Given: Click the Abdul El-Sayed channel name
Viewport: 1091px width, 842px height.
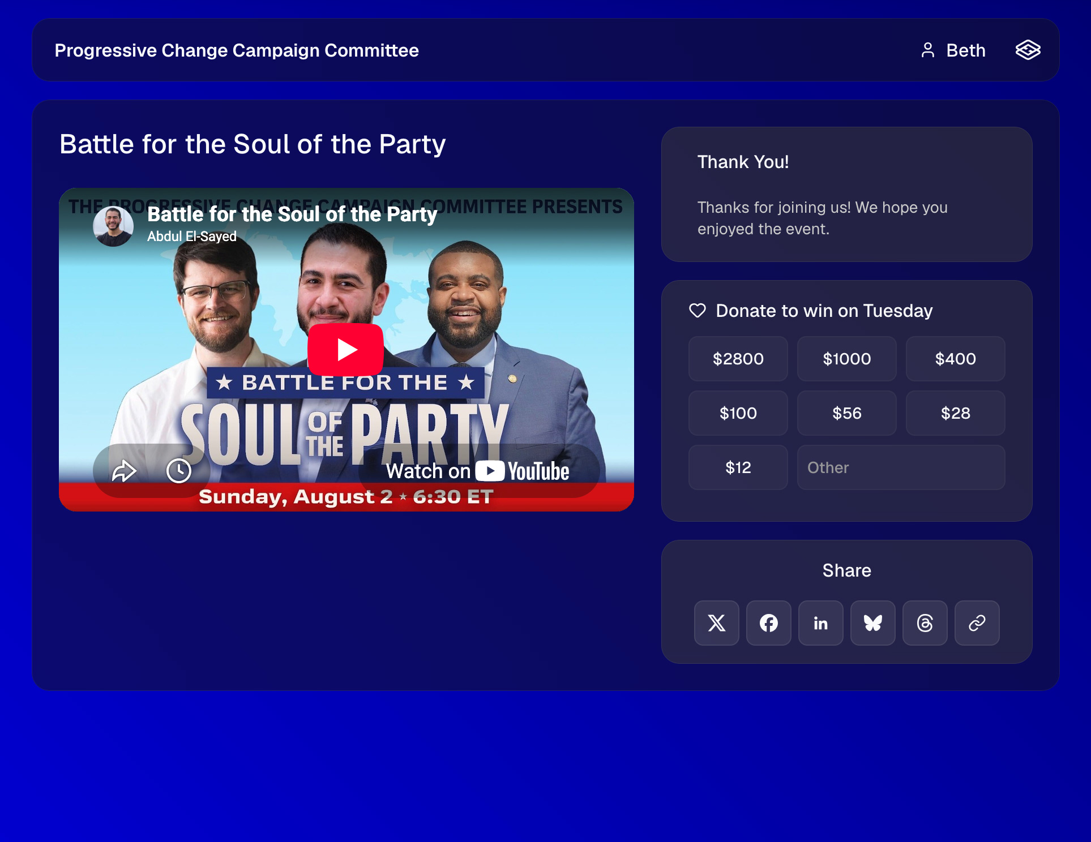Looking at the screenshot, I should [192, 237].
